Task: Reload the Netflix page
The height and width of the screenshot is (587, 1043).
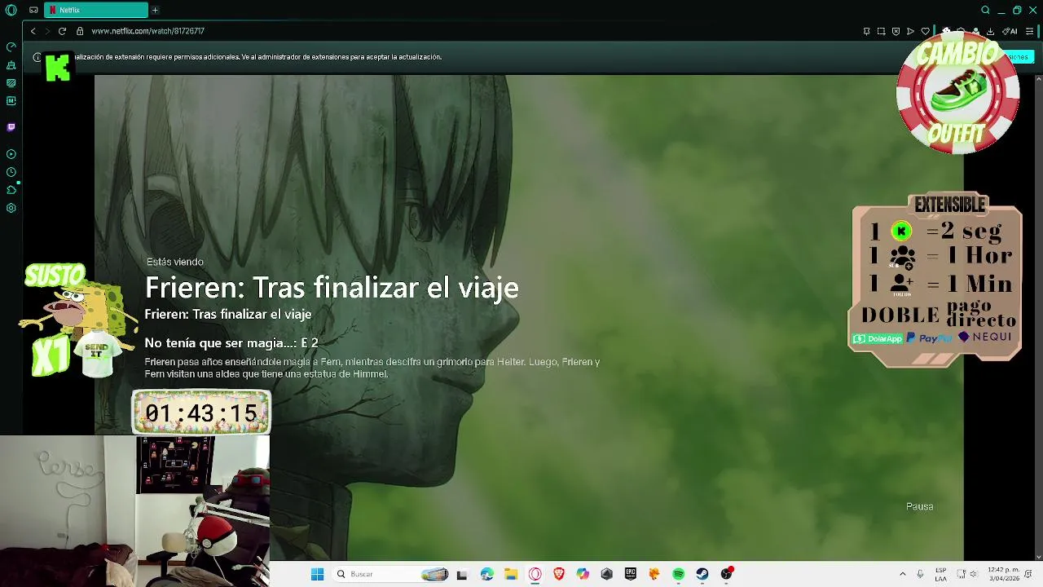Action: 62,31
